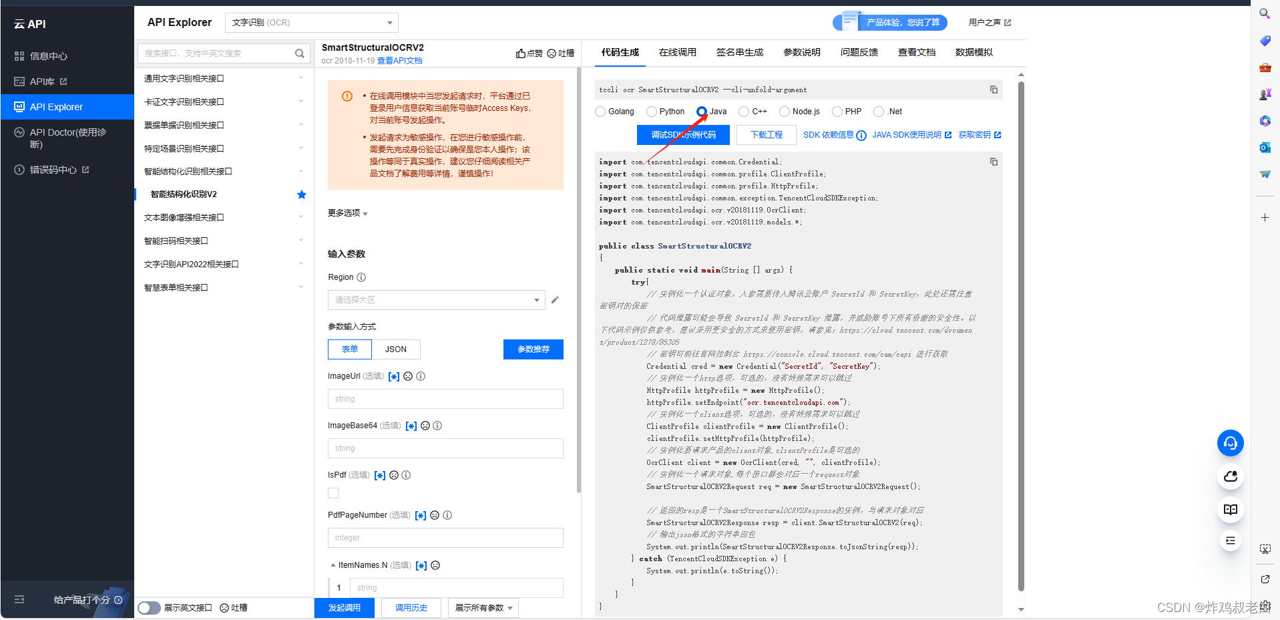
Task: Select the Node.js radio button
Action: pyautogui.click(x=785, y=112)
